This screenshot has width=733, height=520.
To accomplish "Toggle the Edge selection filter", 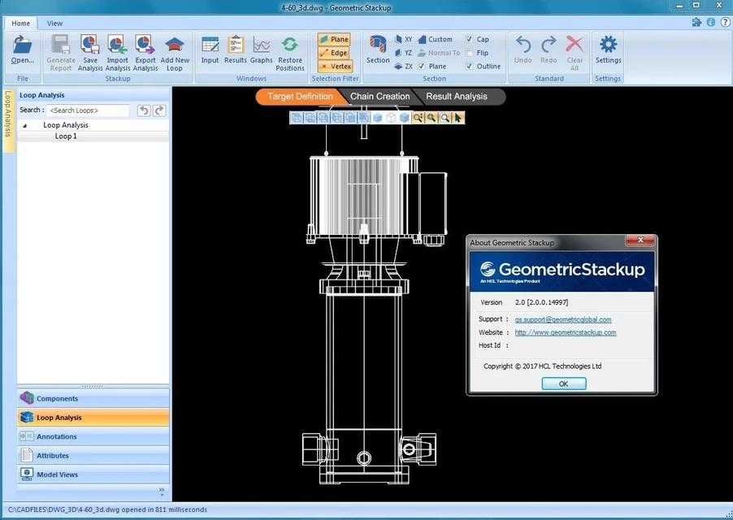I will (x=334, y=53).
